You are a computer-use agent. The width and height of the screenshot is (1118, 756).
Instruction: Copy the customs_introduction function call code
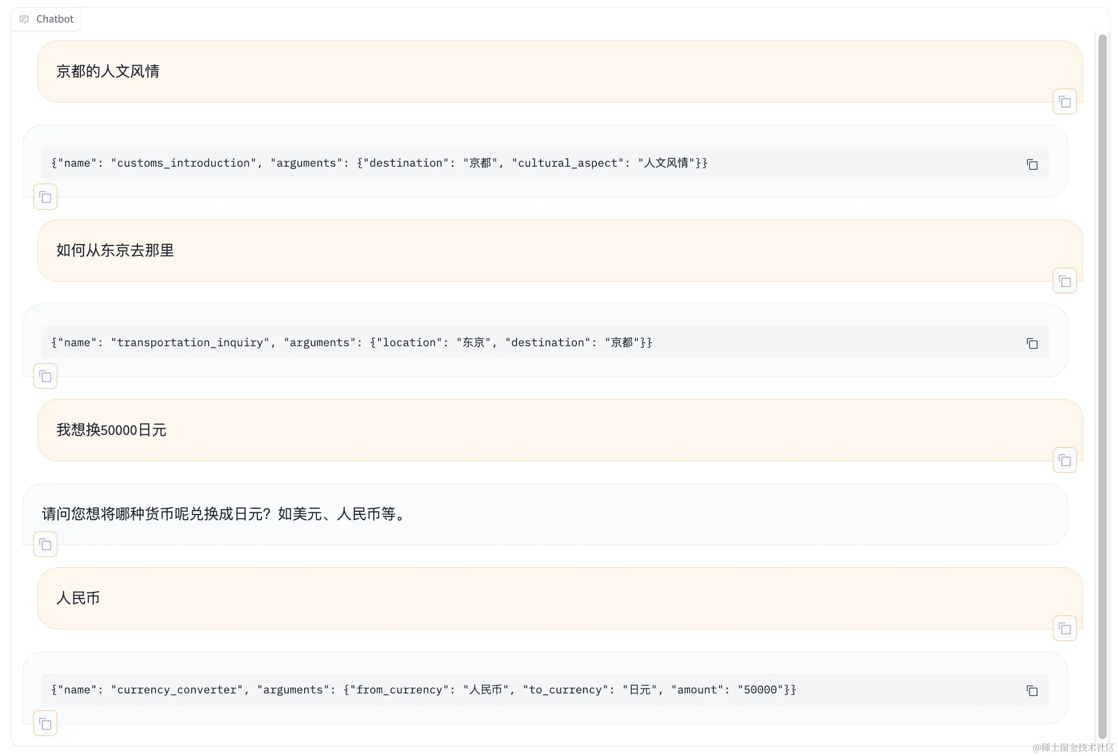click(x=1032, y=164)
